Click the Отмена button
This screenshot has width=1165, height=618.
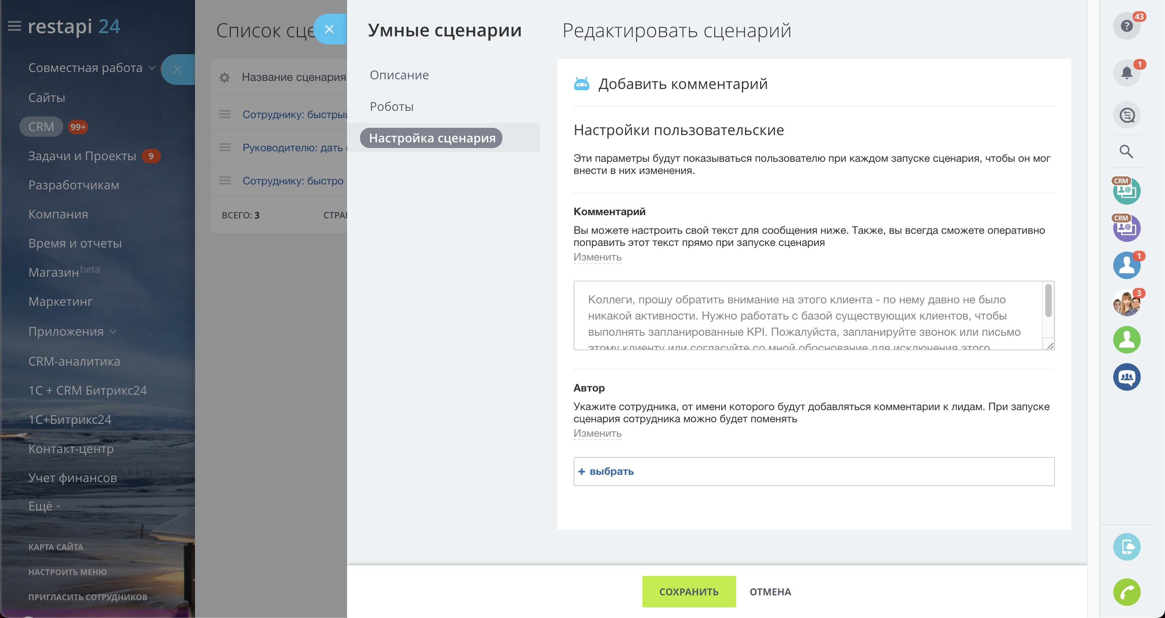(x=770, y=592)
